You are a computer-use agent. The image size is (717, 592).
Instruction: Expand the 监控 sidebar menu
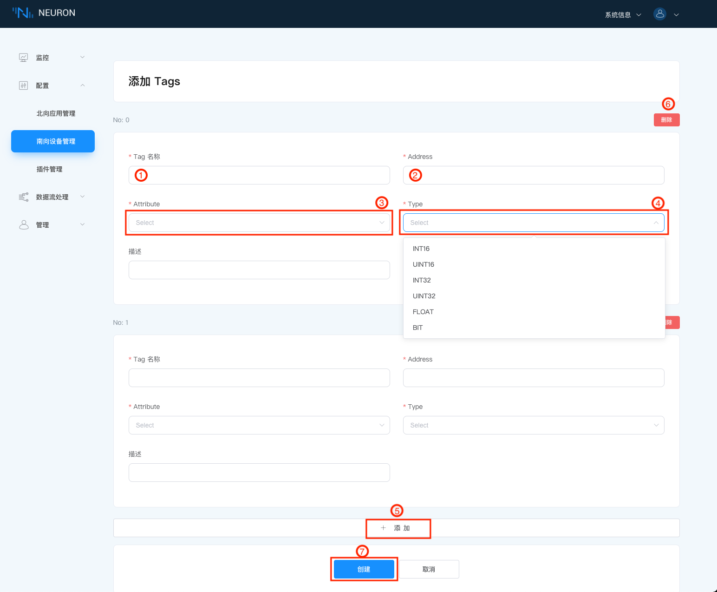pos(83,57)
